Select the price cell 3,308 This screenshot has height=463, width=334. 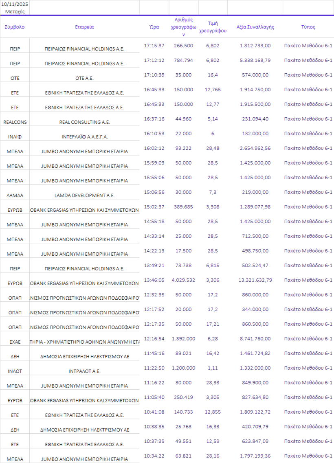[213, 207]
